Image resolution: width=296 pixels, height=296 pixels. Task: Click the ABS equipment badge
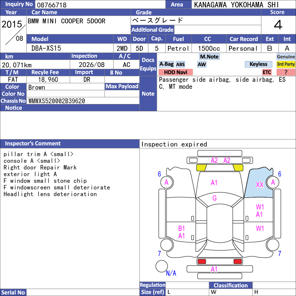click(180, 64)
